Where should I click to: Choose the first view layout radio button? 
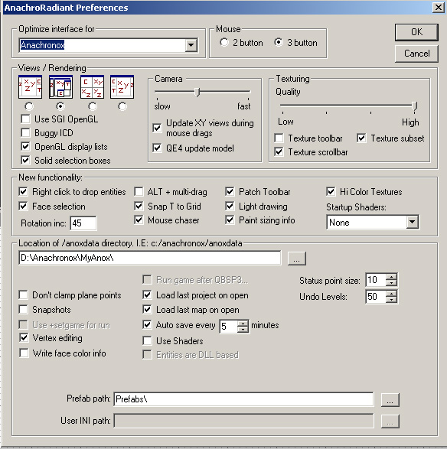pos(29,106)
